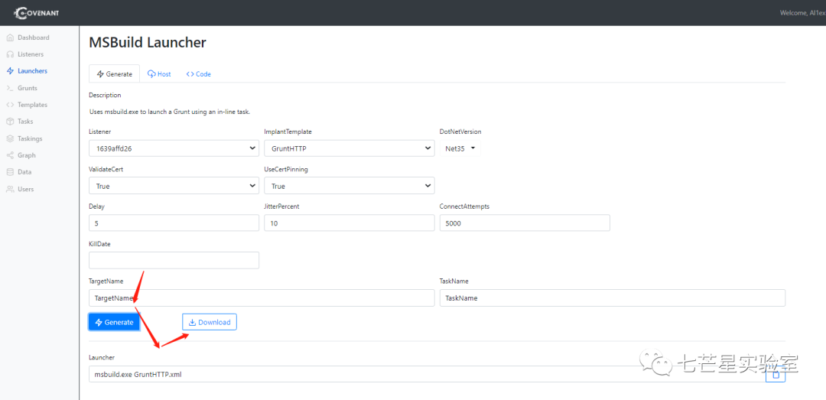Navigate to Templates
This screenshot has height=400, width=826.
32,105
